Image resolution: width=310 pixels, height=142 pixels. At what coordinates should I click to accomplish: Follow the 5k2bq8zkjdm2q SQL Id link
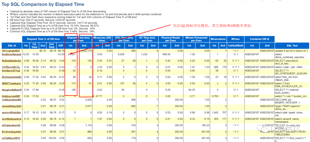click(11, 60)
